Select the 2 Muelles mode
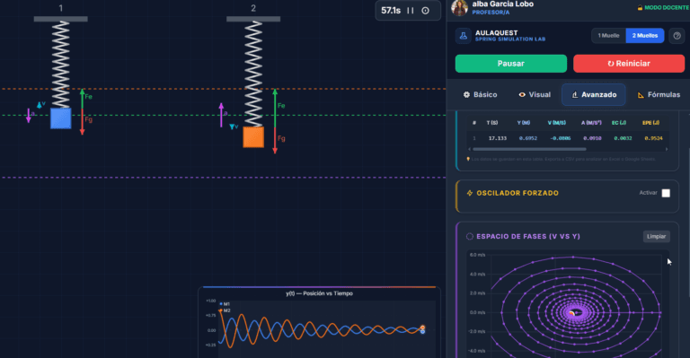The image size is (690, 358). pos(645,36)
